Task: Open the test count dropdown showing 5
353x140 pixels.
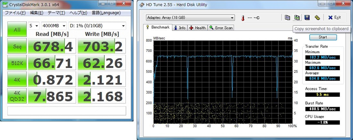Action: 33,26
